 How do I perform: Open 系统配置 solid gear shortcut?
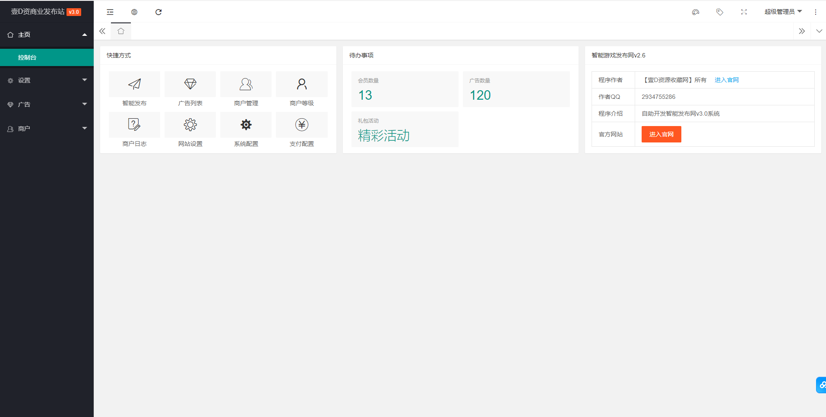tap(246, 130)
